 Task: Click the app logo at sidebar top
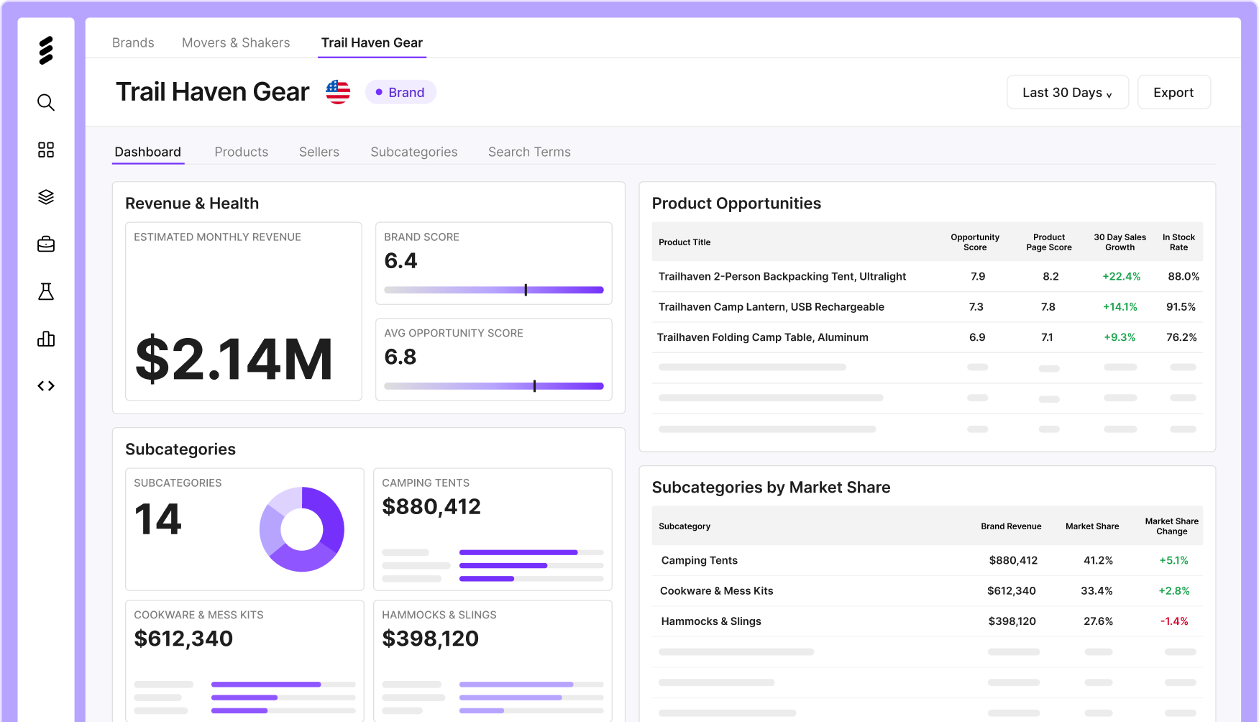pos(46,50)
